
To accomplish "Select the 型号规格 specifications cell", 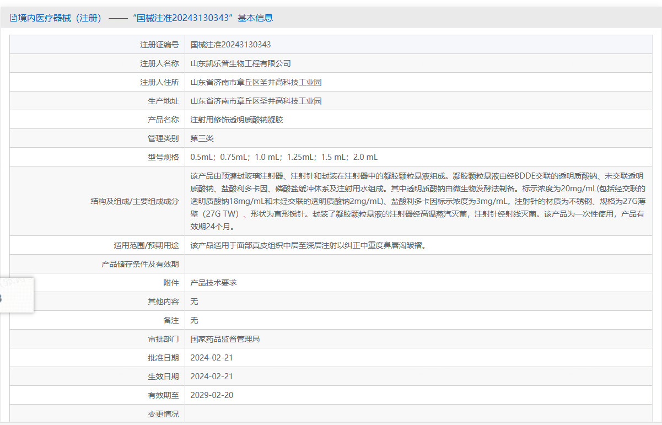I will tap(284, 157).
